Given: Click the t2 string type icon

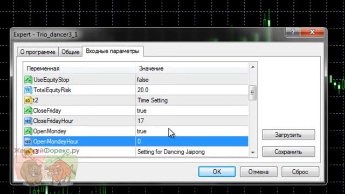Looking at the screenshot, I should (x=28, y=100).
